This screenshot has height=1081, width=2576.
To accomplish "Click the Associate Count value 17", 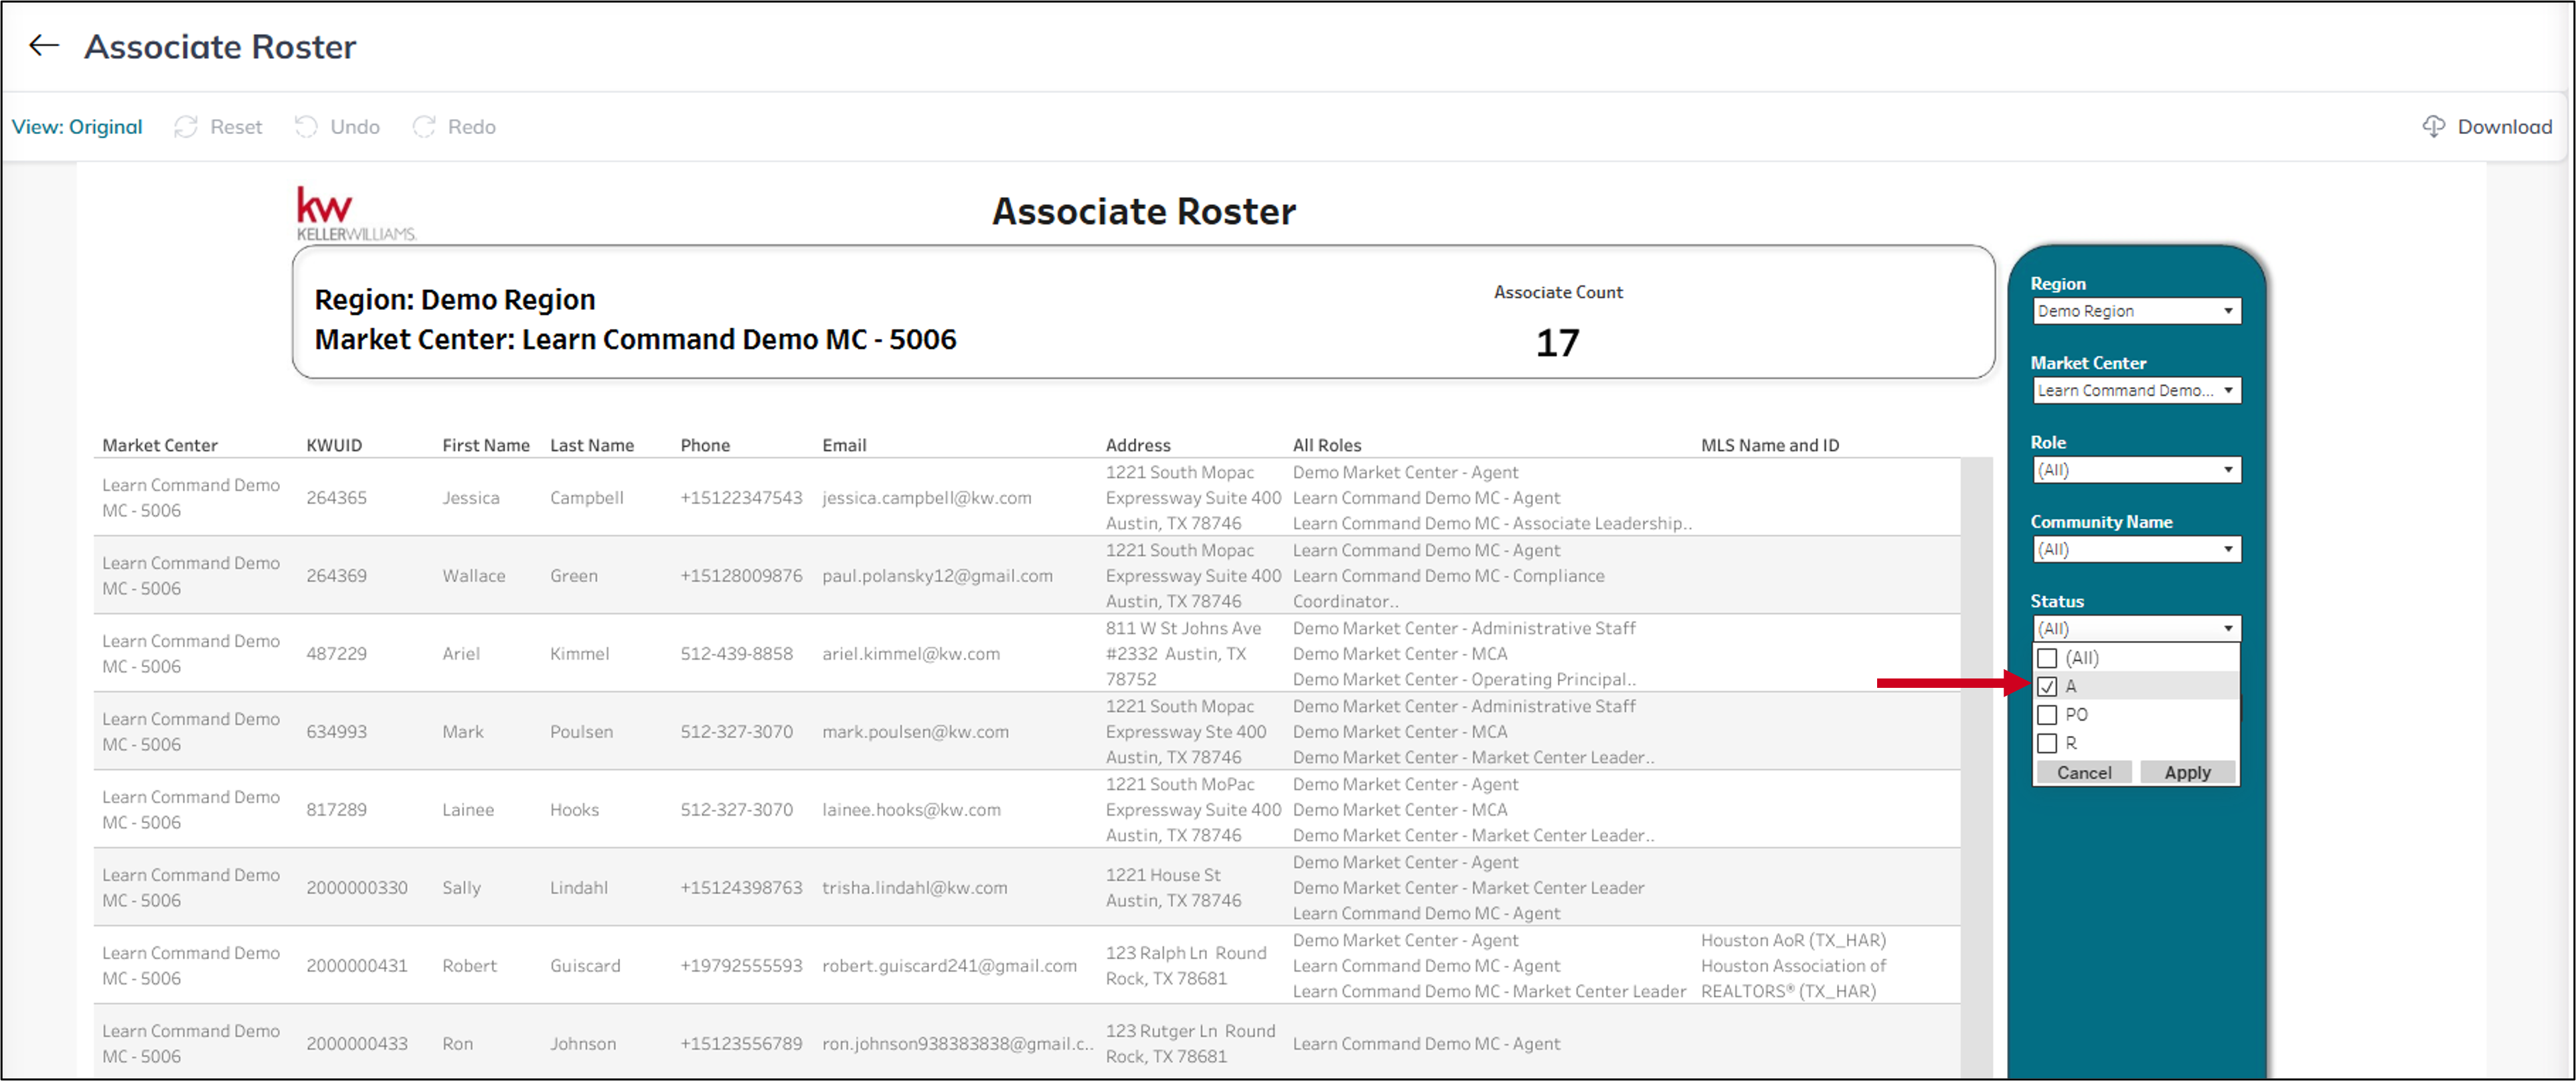I will (1557, 344).
